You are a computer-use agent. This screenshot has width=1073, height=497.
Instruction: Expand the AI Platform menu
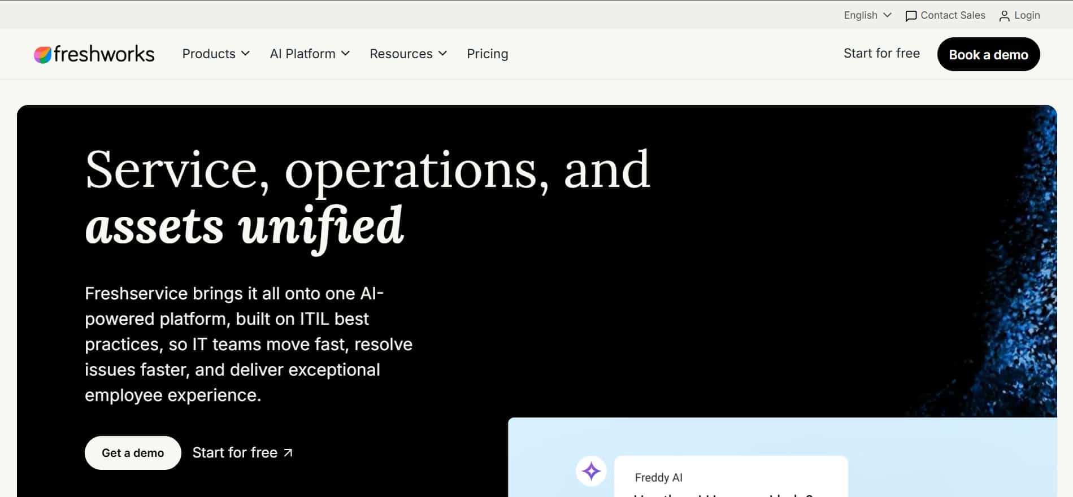point(310,54)
